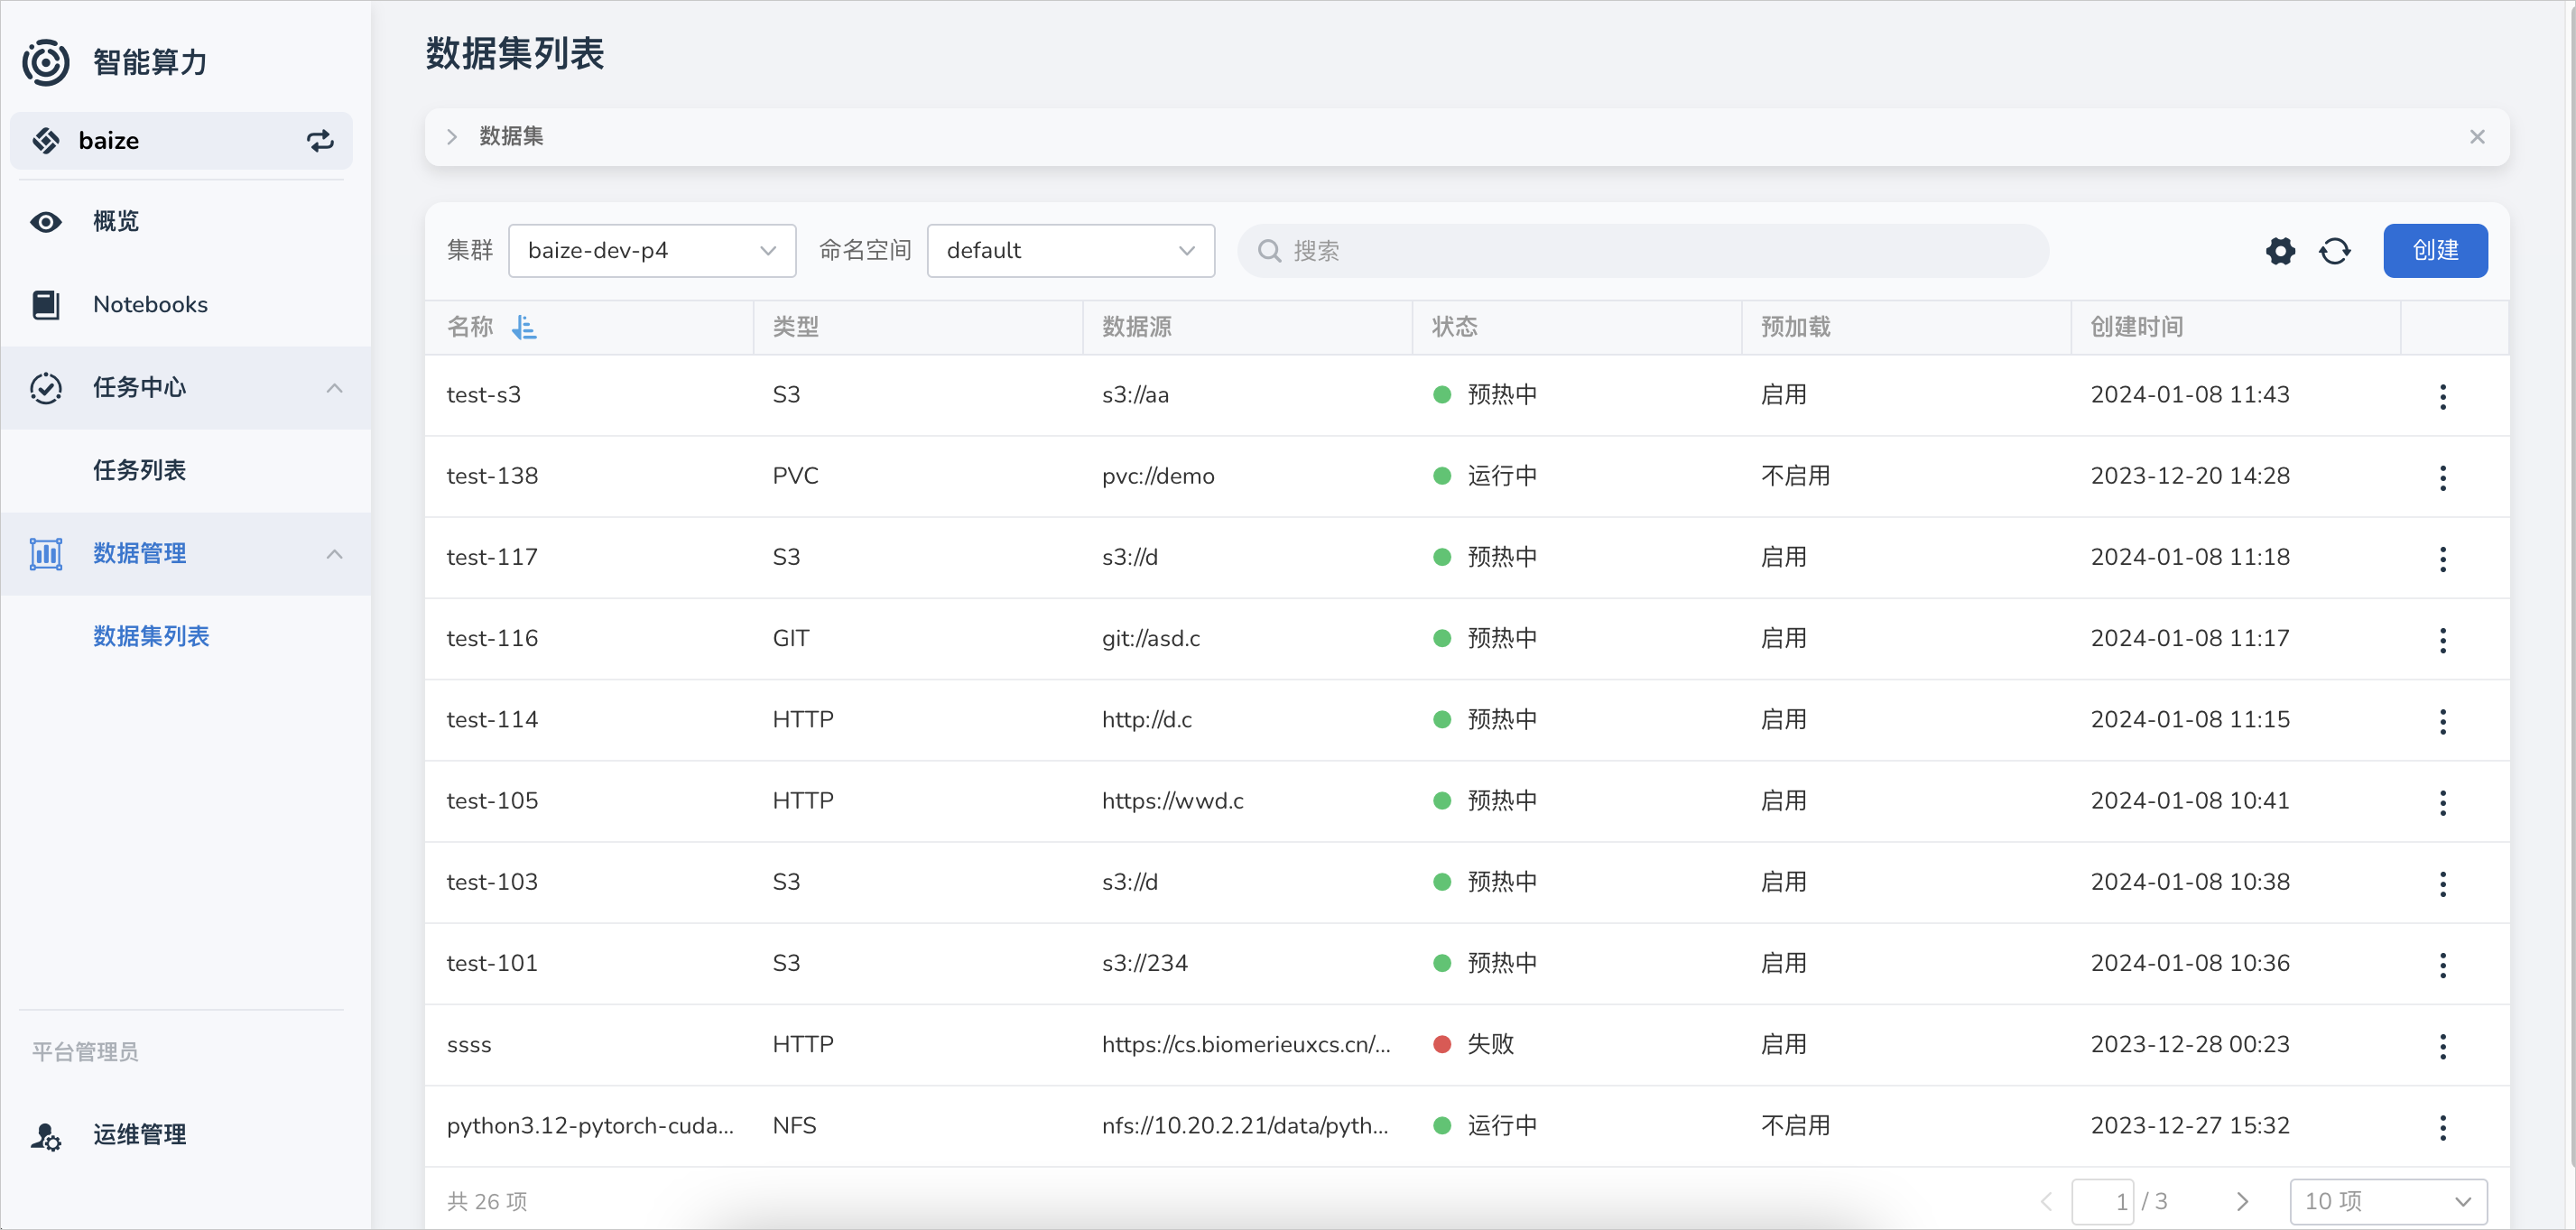The height and width of the screenshot is (1230, 2576).
Task: Open 概览 in sidebar
Action: (186, 222)
